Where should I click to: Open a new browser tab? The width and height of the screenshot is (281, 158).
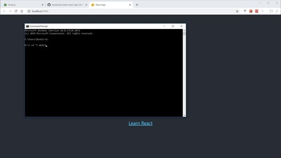click(137, 5)
